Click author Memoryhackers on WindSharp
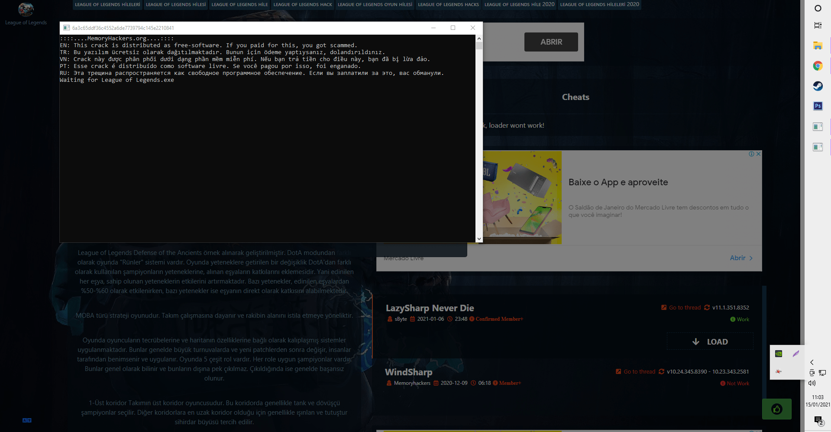The image size is (831, 432). (x=412, y=383)
